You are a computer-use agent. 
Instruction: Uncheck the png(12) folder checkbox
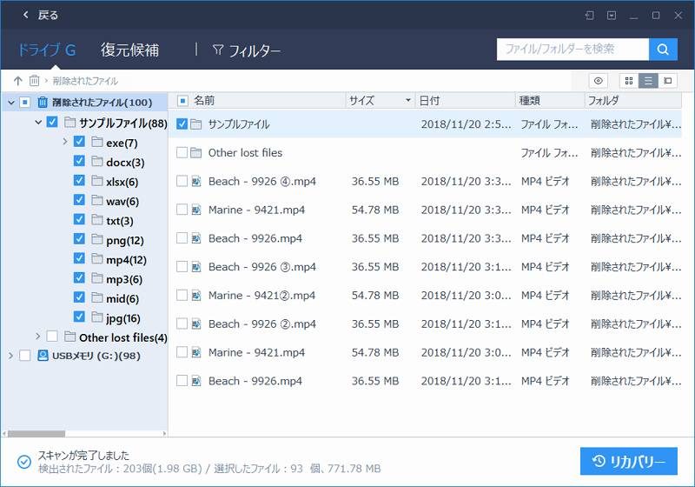tap(80, 240)
